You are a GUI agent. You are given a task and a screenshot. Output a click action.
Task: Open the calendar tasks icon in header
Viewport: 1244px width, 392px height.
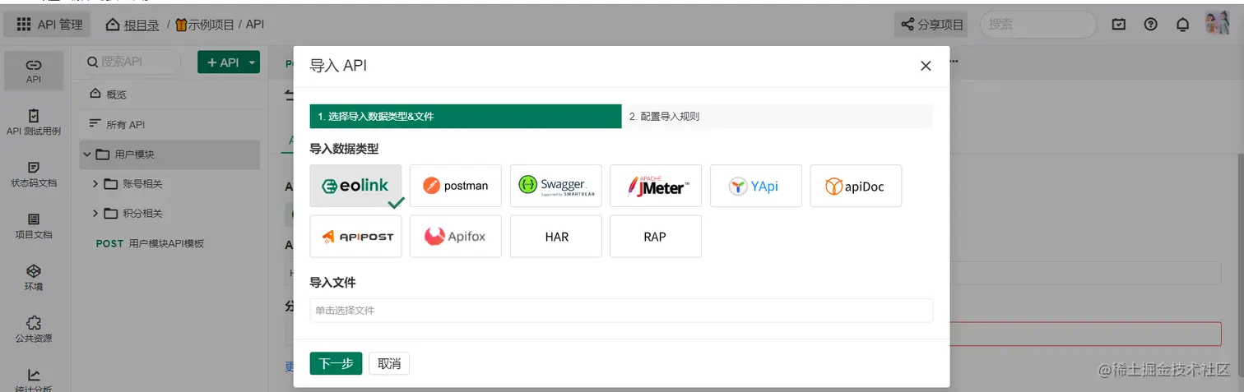1118,25
